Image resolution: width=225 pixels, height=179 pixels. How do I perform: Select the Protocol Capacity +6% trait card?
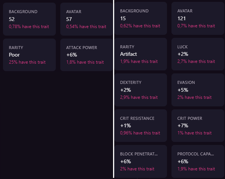pyautogui.click(x=198, y=161)
